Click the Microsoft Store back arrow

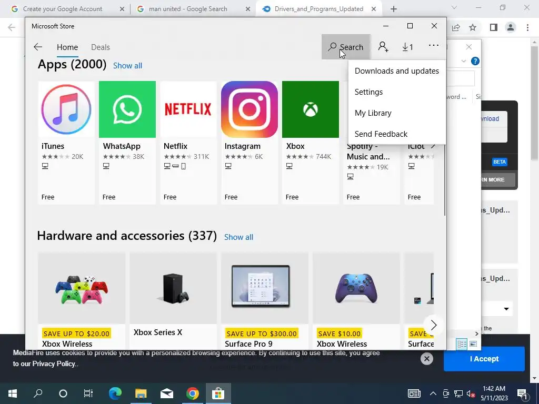(38, 47)
